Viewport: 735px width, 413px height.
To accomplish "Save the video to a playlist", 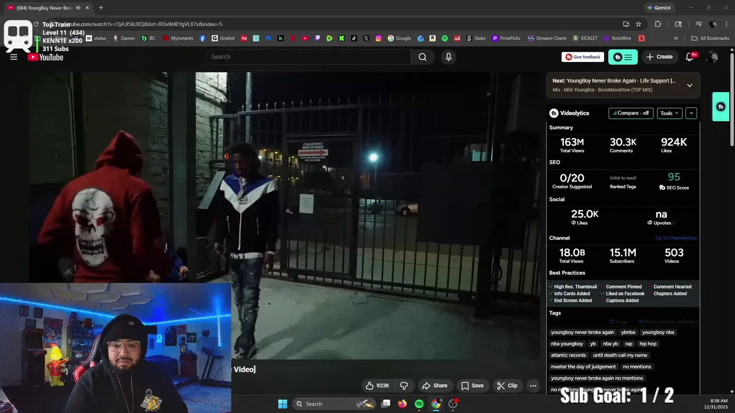I will [472, 385].
